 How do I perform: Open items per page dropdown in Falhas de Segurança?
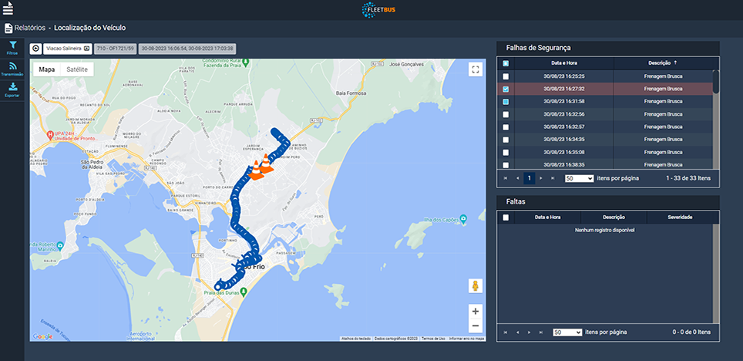coord(579,178)
